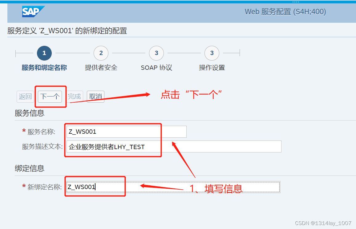Click the 服务描述文本 field label

click(42, 147)
